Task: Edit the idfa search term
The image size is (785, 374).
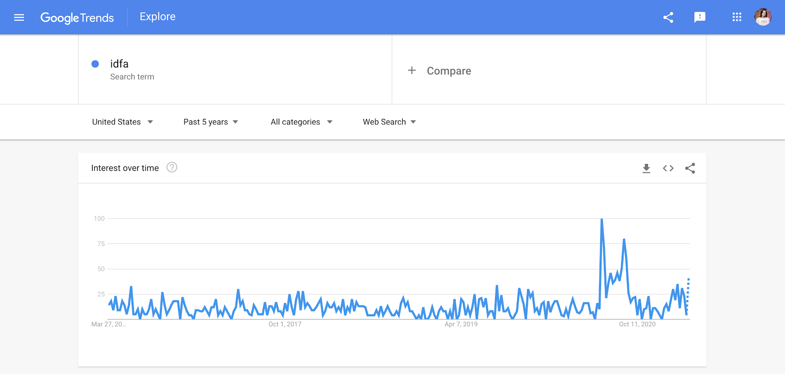Action: click(119, 64)
